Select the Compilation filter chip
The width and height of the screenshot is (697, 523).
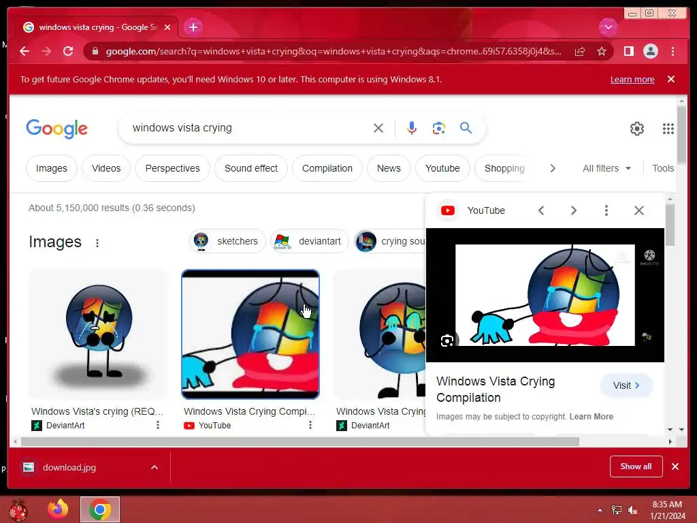(327, 169)
